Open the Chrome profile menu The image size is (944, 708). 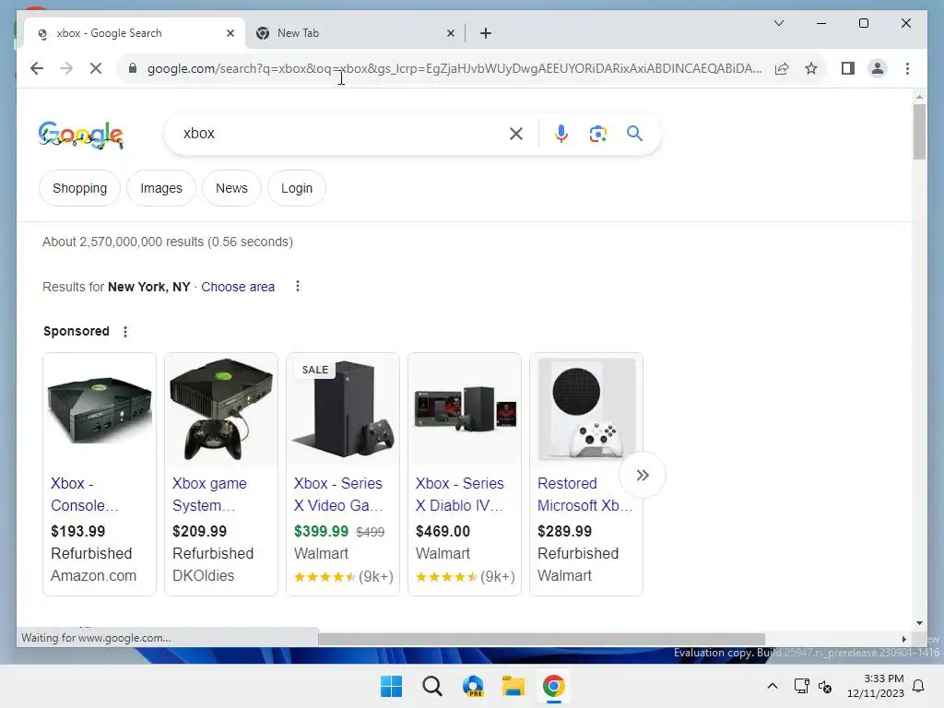(878, 68)
